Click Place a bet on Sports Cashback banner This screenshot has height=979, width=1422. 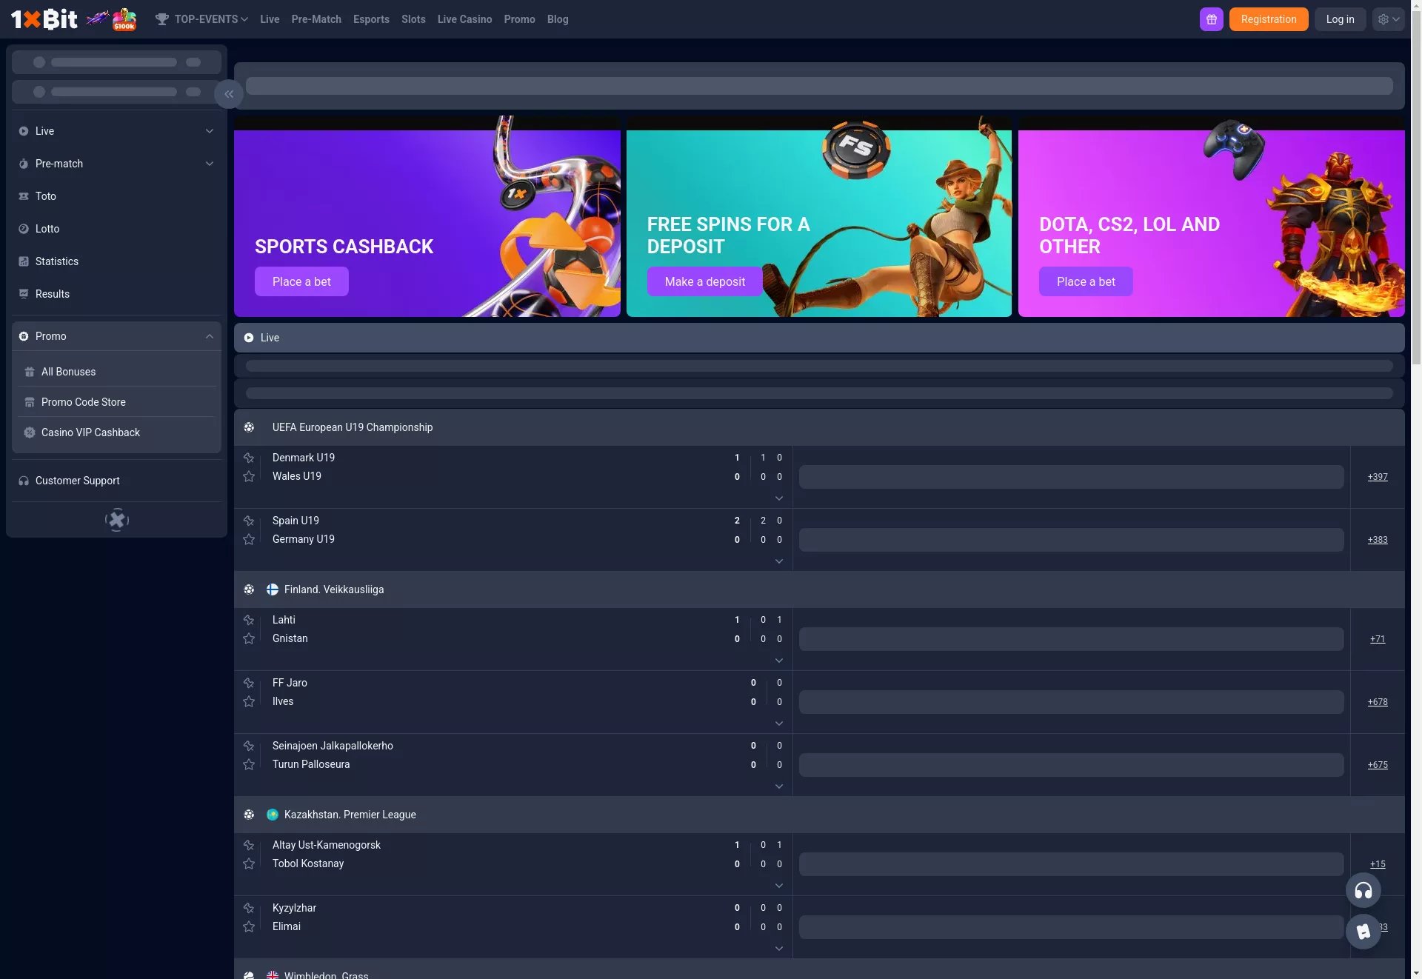tap(301, 281)
